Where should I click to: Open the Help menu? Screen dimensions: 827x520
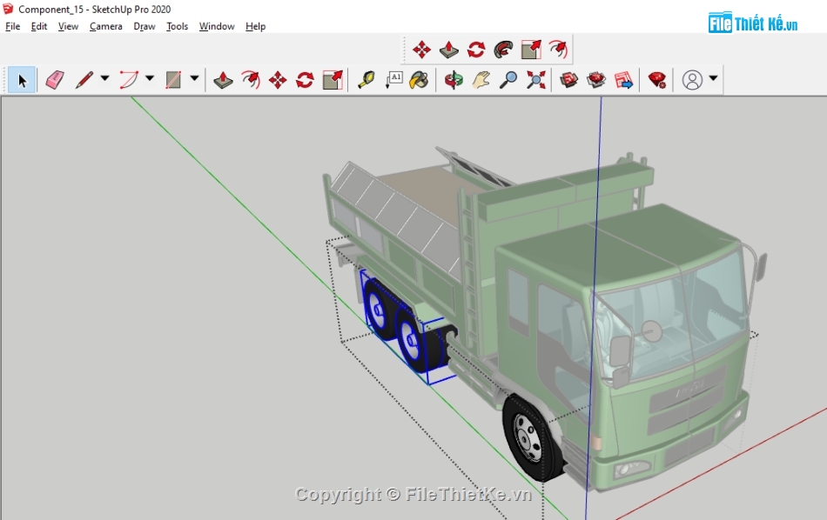[255, 26]
